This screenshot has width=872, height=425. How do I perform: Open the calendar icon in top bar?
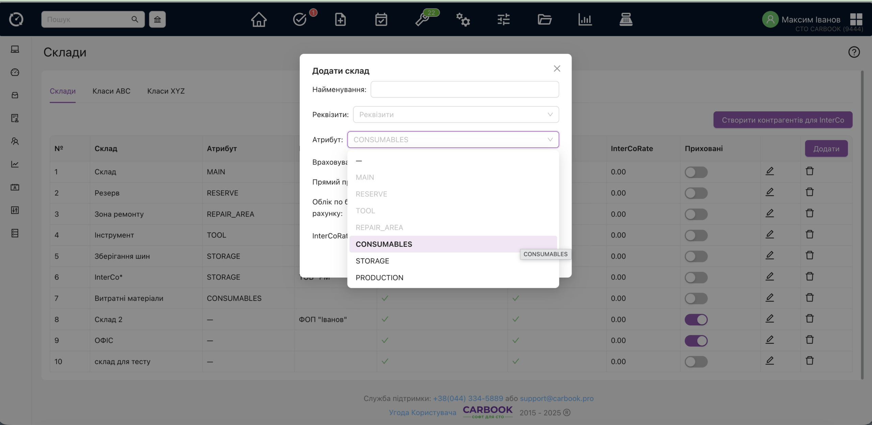[x=381, y=19]
